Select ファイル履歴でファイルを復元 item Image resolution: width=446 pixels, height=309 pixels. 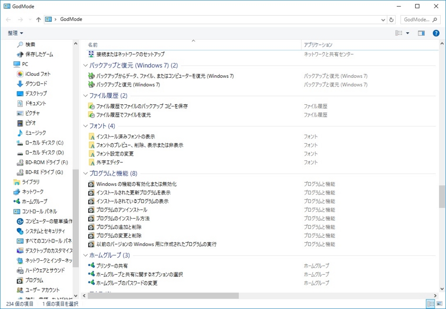pos(123,115)
